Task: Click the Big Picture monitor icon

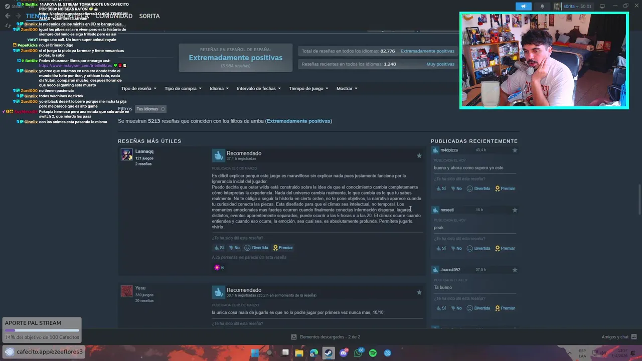Action: click(602, 6)
